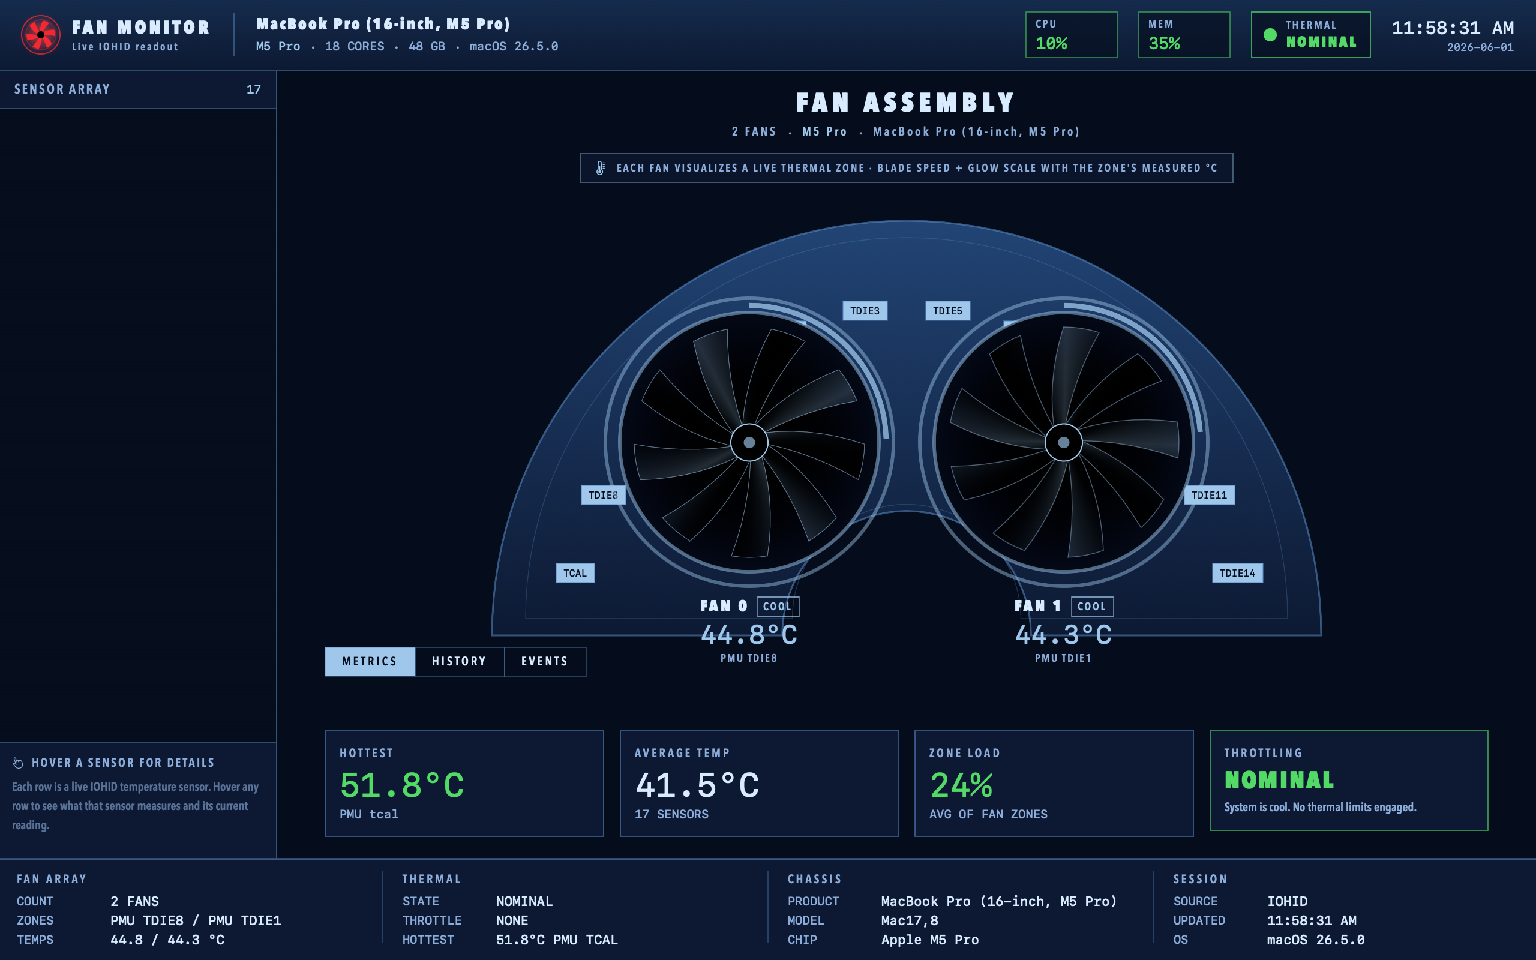Click the green thermal status dot

[x=1270, y=35]
